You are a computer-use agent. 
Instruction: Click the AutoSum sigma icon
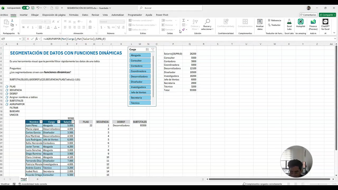pyautogui.click(x=184, y=20)
